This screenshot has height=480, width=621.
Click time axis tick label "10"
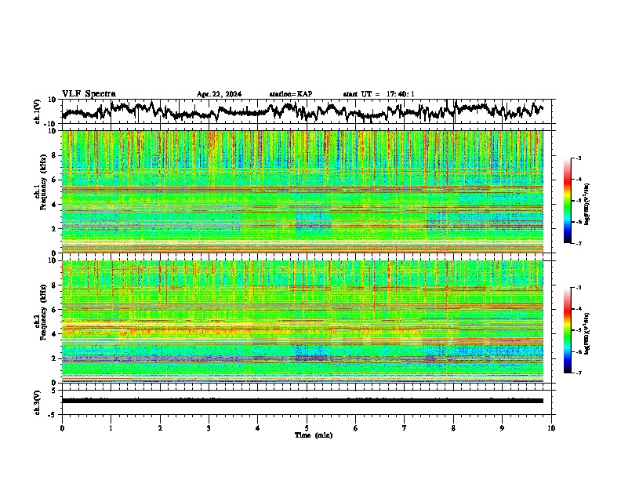551,428
